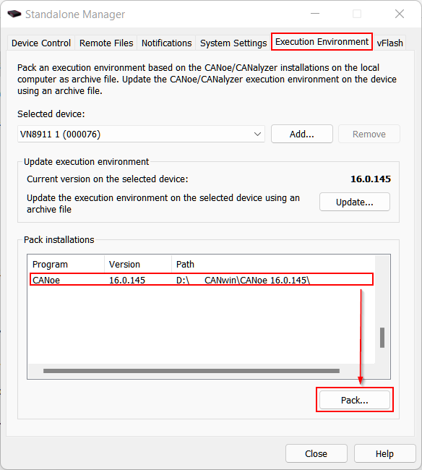
Task: Click the horizontal scrollbar of the installations list
Action: 191,371
